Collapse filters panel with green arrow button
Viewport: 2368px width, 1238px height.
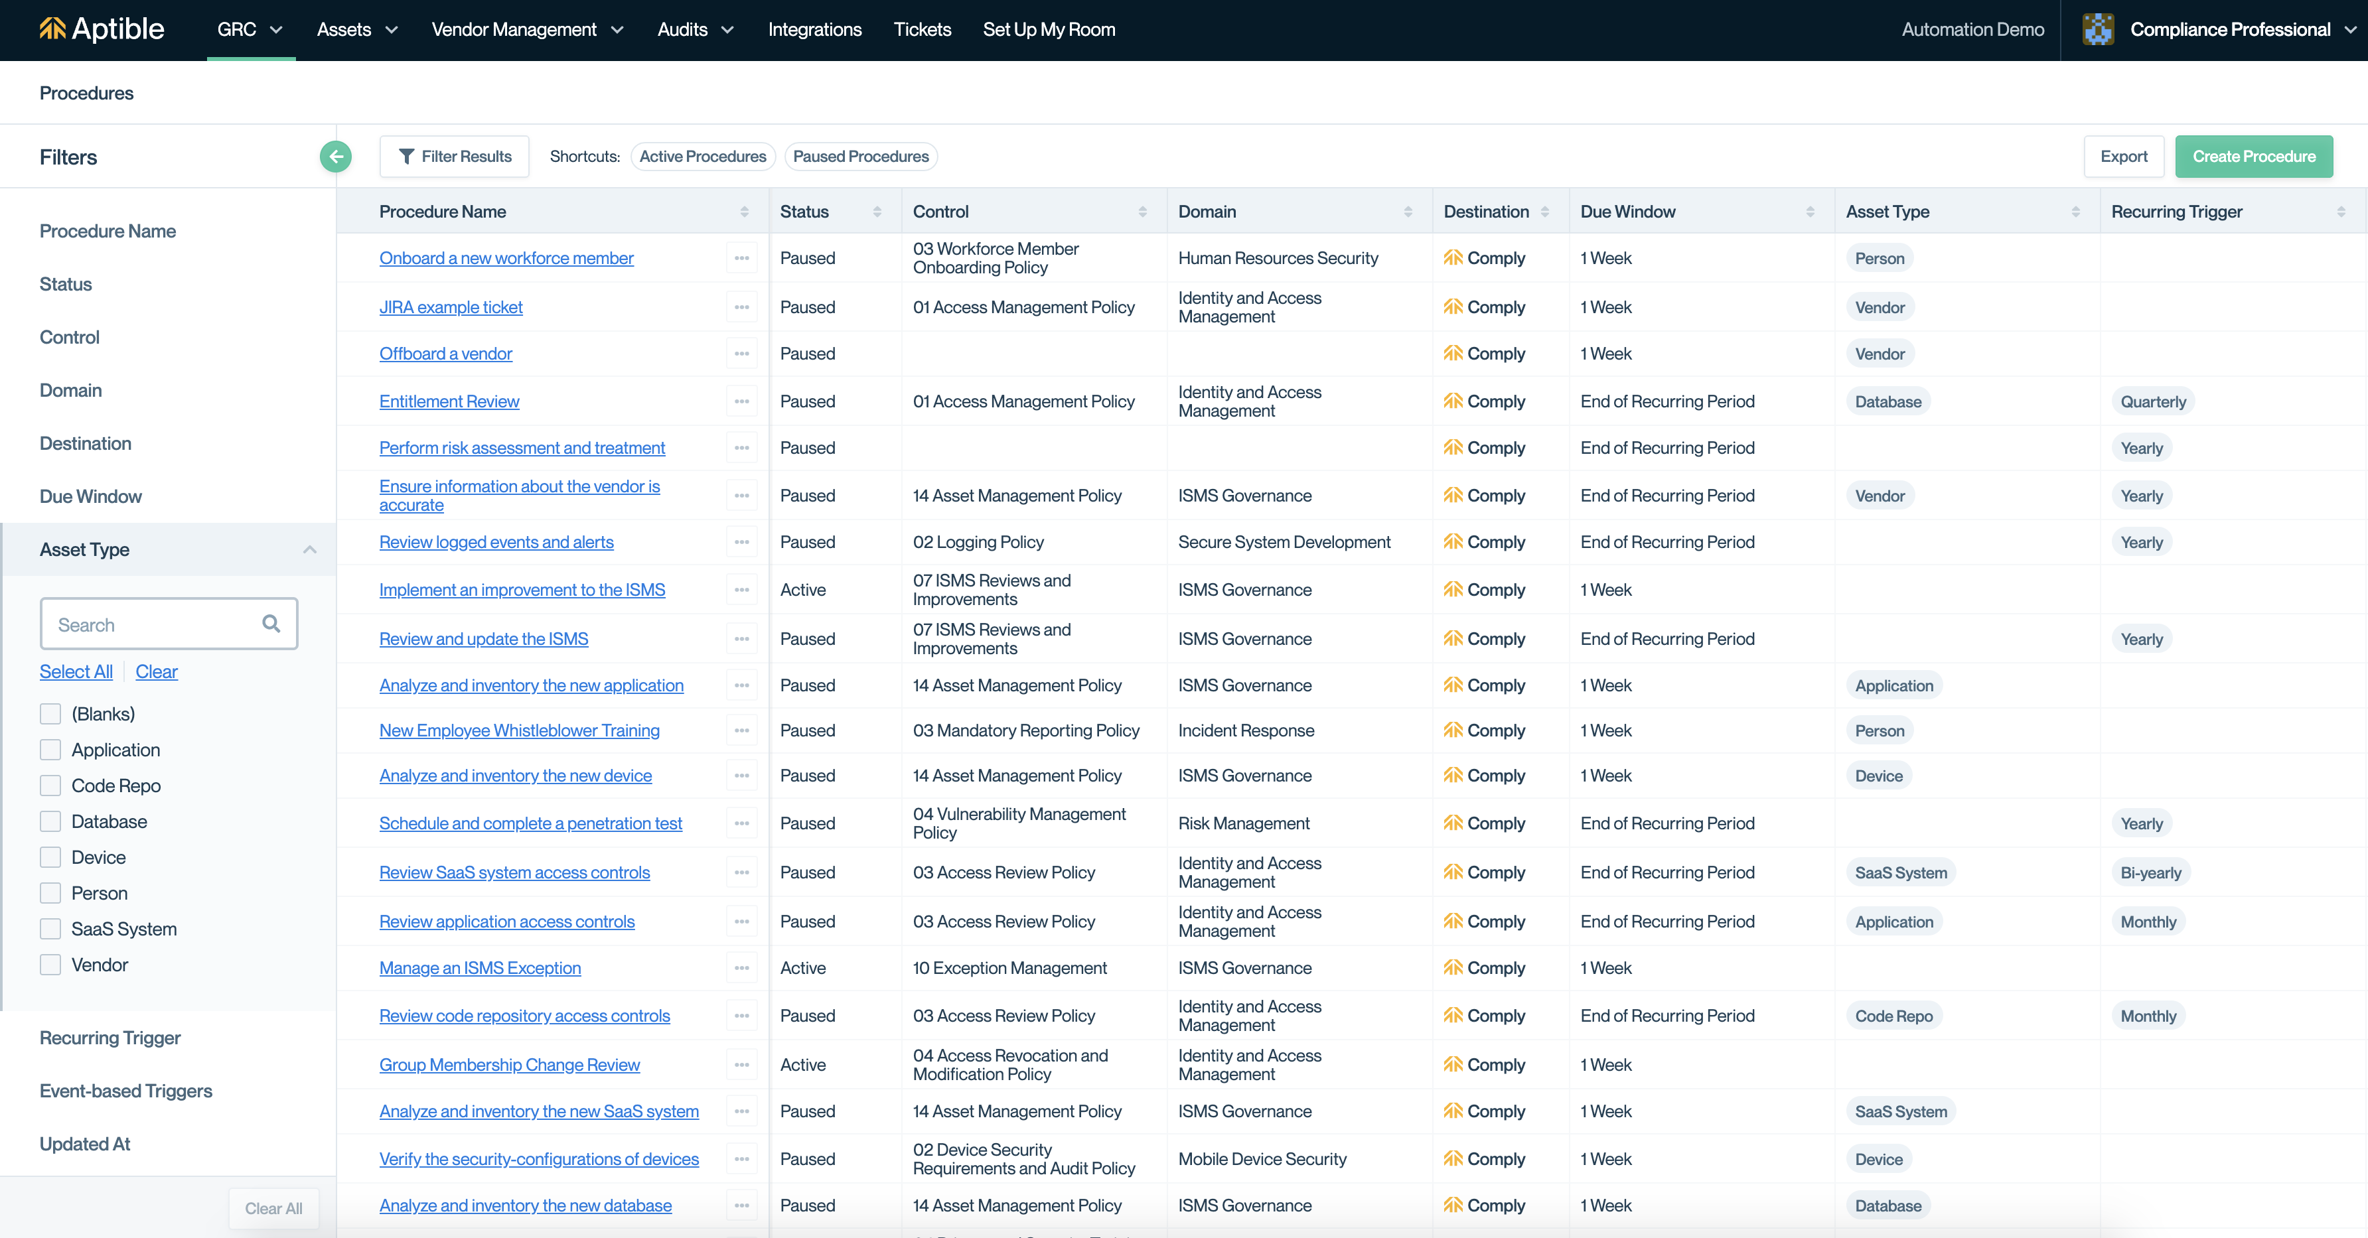point(336,157)
